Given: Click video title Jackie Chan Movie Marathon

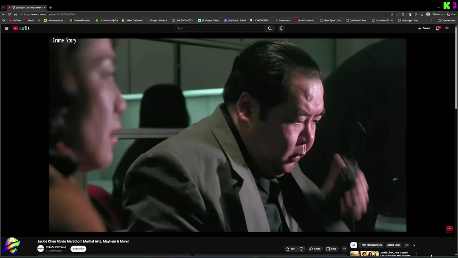Looking at the screenshot, I should point(83,242).
